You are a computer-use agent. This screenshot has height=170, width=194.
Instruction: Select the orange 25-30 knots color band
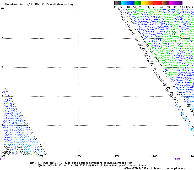point(152,3)
